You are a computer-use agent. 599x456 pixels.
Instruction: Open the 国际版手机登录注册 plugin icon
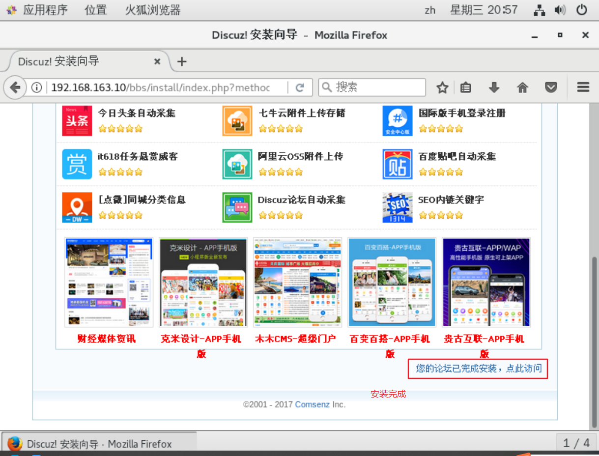click(398, 121)
